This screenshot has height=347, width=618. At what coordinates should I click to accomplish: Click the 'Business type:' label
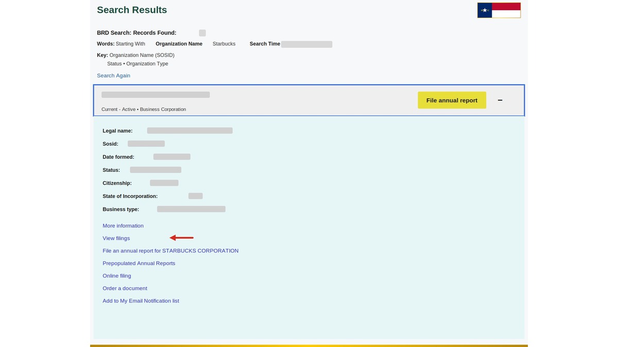click(121, 209)
